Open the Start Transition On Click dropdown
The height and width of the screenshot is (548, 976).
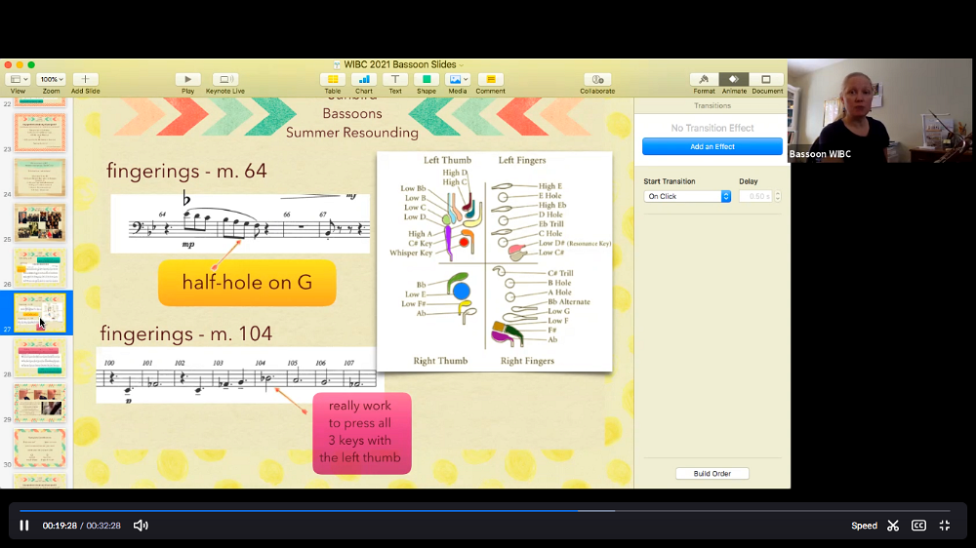[687, 196]
